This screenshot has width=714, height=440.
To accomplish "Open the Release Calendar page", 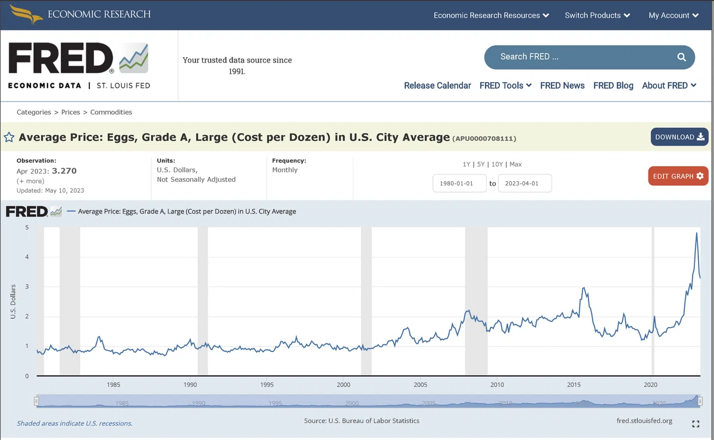I will 437,86.
